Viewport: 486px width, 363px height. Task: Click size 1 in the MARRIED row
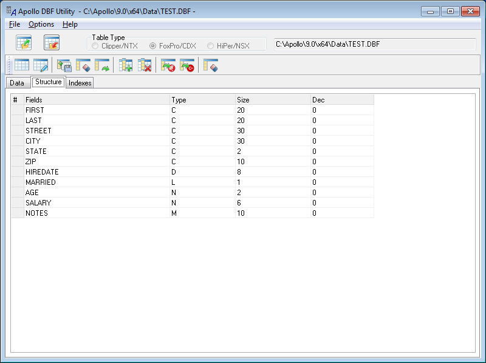click(x=239, y=182)
